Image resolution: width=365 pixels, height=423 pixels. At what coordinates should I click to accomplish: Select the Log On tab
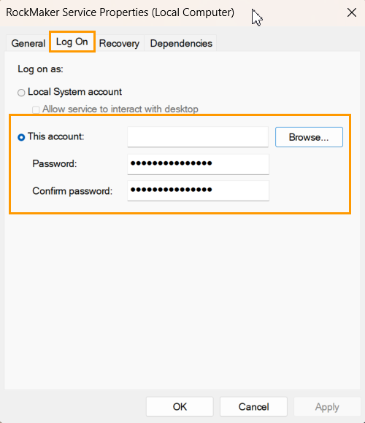[x=72, y=42]
